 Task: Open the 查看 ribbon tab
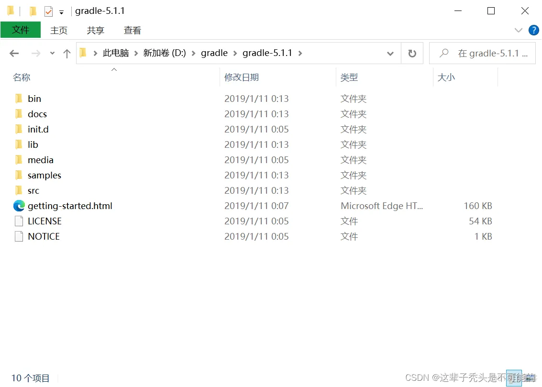[133, 31]
